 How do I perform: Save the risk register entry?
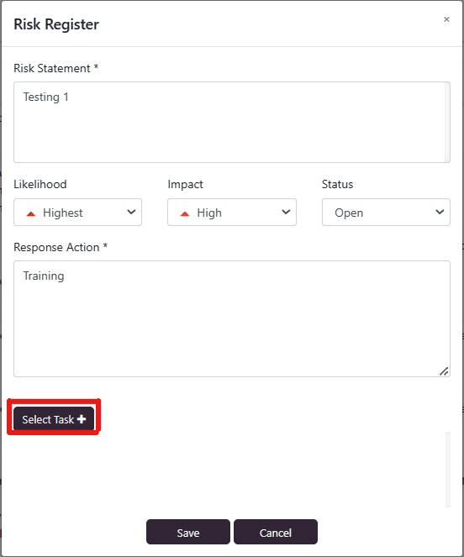[x=188, y=532]
